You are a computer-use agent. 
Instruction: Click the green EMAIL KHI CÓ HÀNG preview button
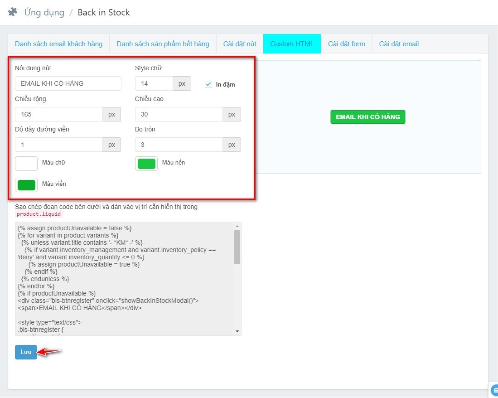pos(368,117)
